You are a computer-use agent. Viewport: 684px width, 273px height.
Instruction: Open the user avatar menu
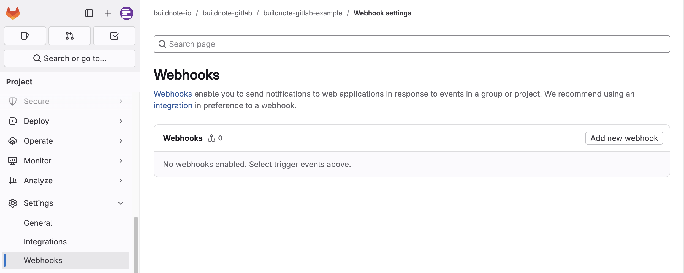click(x=127, y=13)
